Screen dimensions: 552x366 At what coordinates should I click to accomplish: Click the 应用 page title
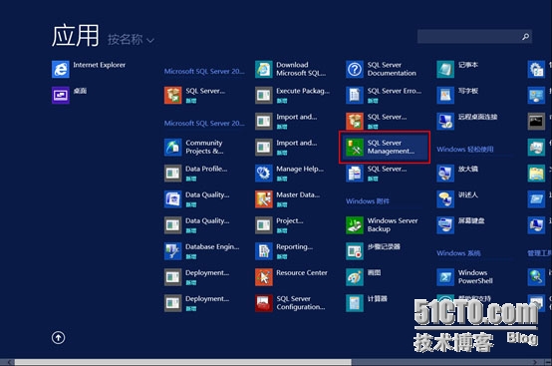76,36
